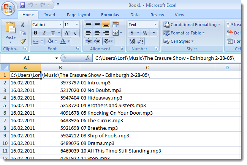Increase indent in Alignment group

click(97, 41)
